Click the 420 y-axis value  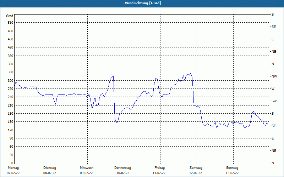(x=11, y=47)
